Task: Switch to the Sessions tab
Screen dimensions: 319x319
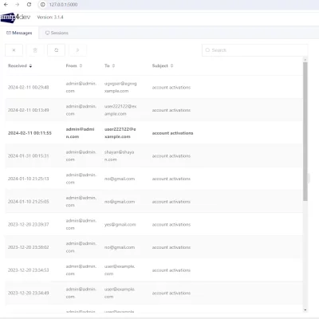Action: [x=57, y=33]
